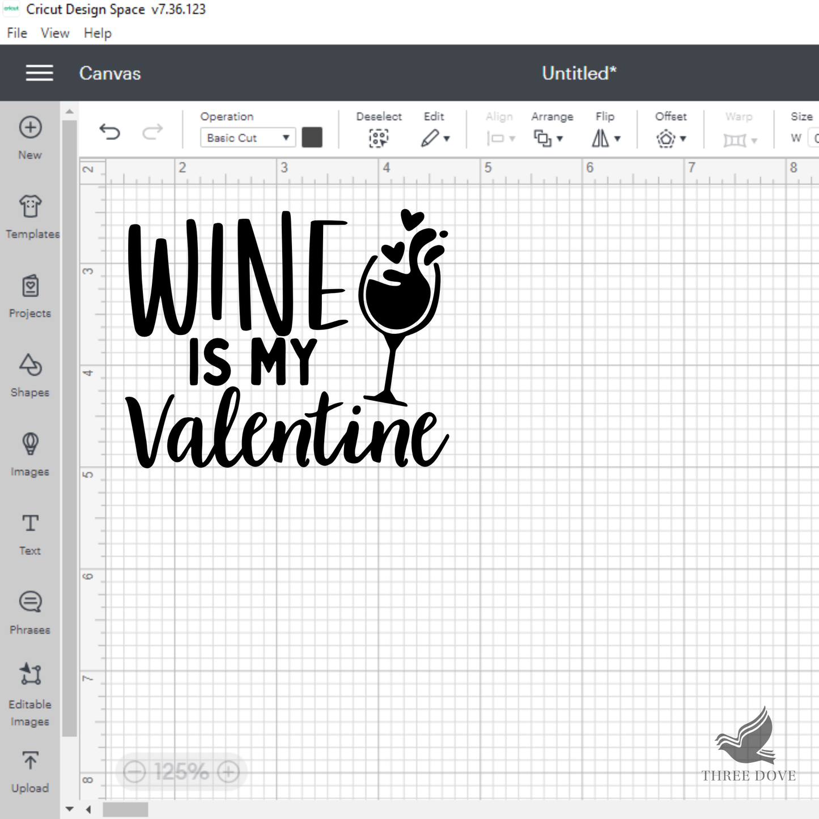Zoom in with the plus button

click(x=228, y=771)
